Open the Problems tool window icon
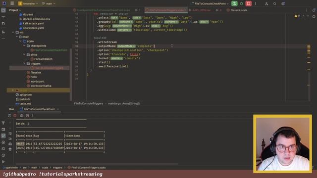Image resolution: width=317 pixels, height=178 pixels. [3, 155]
